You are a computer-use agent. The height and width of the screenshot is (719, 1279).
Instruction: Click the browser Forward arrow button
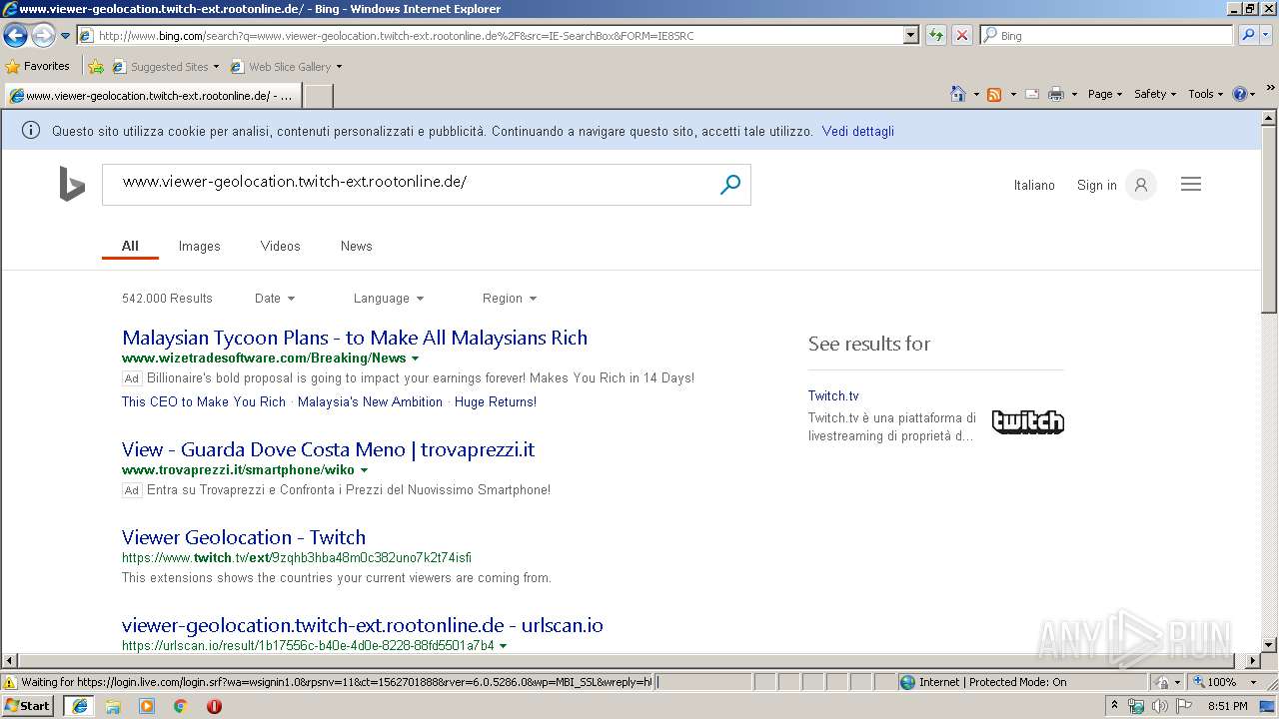tap(43, 35)
